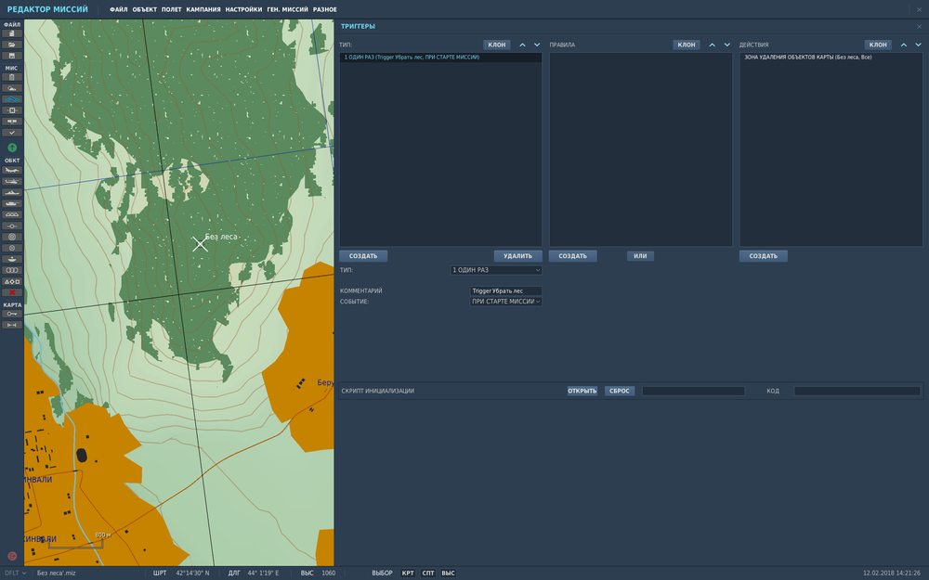Image resolution: width=929 pixels, height=580 pixels.
Task: Open the НАСТРОЙКИ menu
Action: point(243,9)
